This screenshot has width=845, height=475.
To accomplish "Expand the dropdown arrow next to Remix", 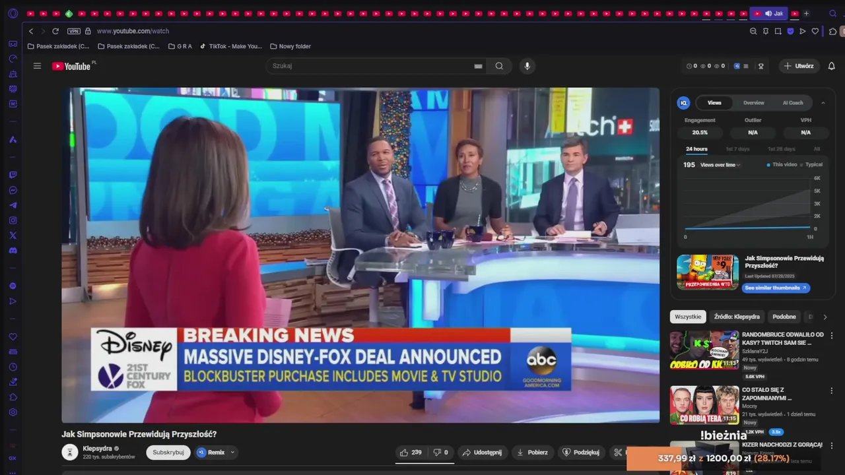I will (x=232, y=453).
